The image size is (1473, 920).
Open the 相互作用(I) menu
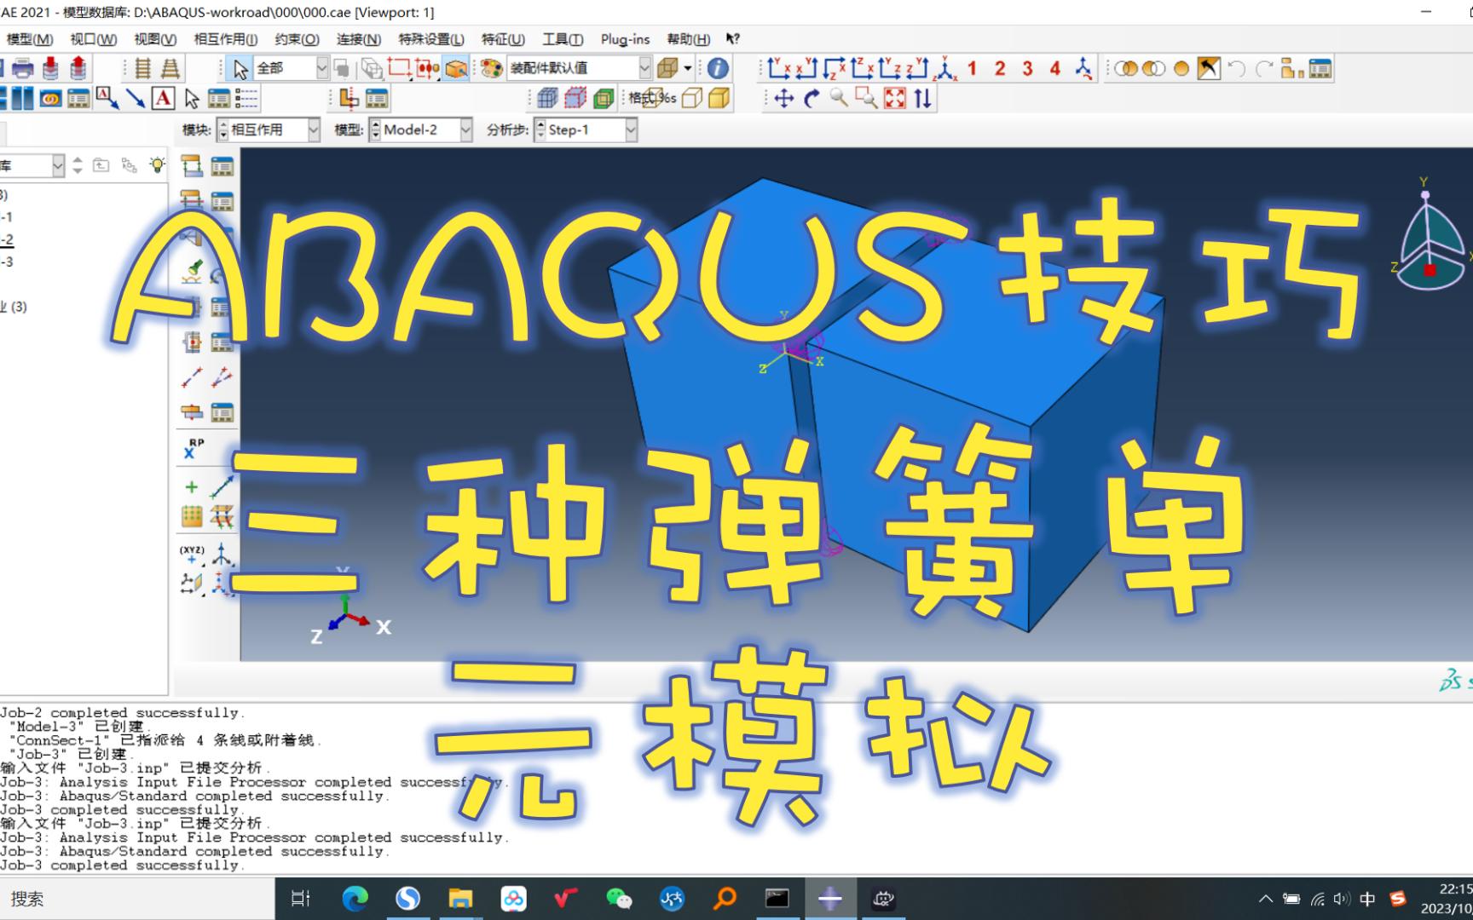(226, 39)
